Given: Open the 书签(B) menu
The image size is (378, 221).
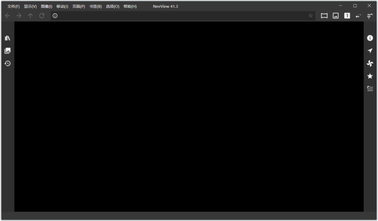Looking at the screenshot, I should tap(95, 6).
